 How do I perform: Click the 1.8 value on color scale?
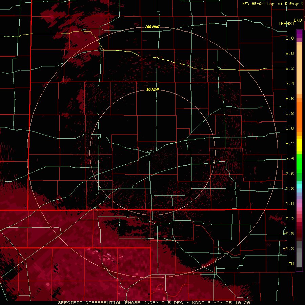[x=290, y=189]
